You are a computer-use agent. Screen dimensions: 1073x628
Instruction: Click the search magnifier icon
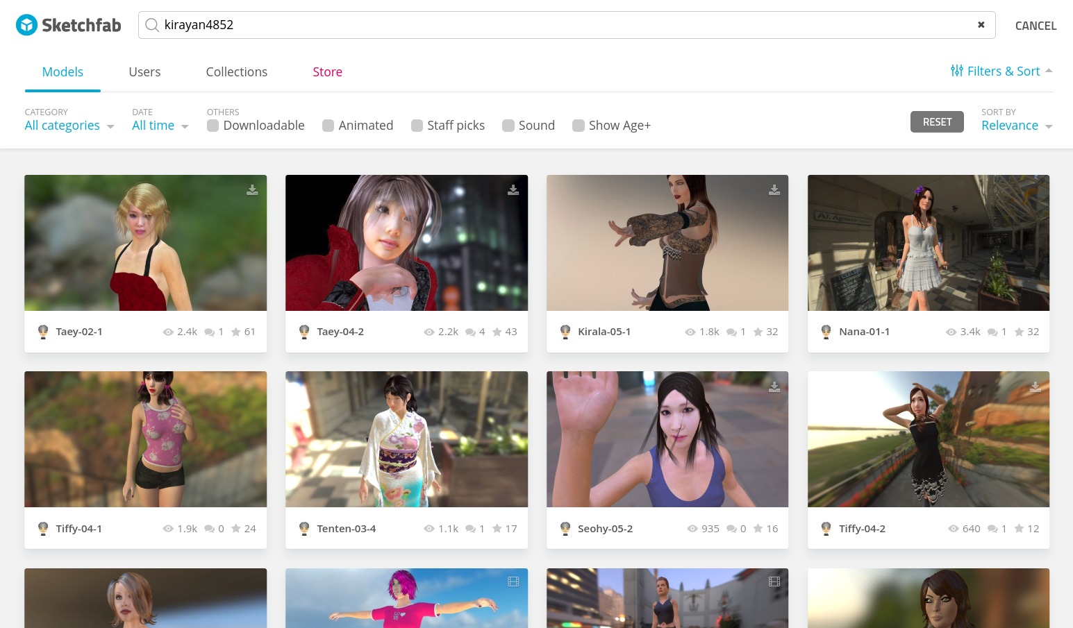click(x=152, y=25)
